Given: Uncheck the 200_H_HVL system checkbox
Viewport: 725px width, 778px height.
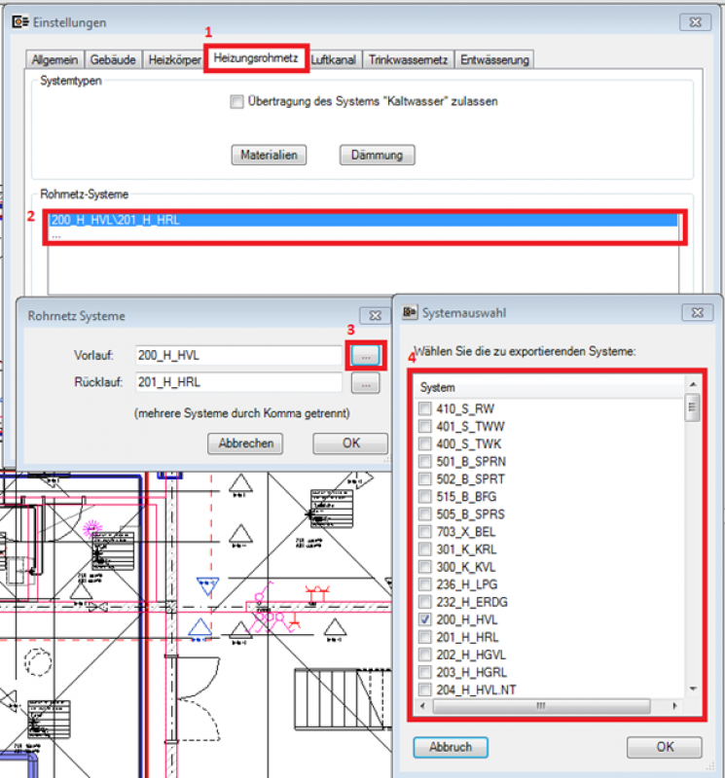Looking at the screenshot, I should click(x=425, y=619).
